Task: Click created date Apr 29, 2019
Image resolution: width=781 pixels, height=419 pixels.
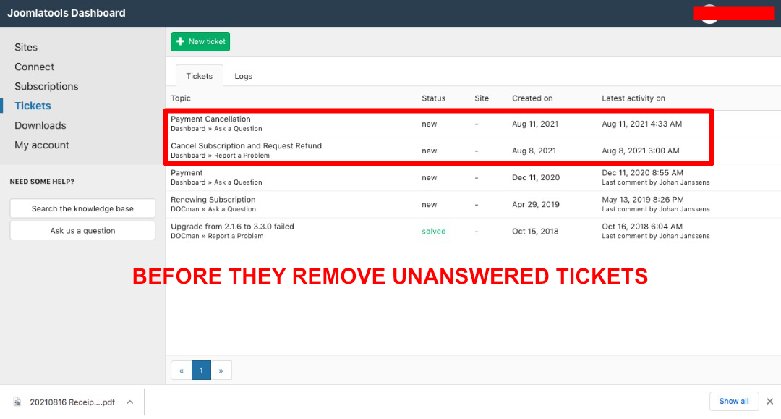Action: pos(535,205)
